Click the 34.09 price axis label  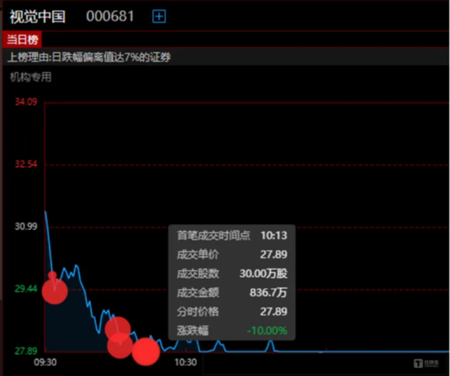click(26, 102)
